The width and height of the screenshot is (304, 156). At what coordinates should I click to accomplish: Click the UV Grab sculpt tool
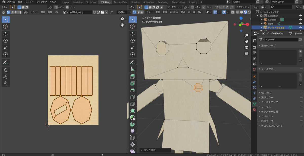(x=6, y=70)
